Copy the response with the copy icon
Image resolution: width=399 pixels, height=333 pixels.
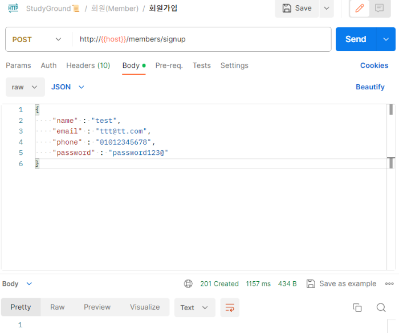(x=357, y=307)
